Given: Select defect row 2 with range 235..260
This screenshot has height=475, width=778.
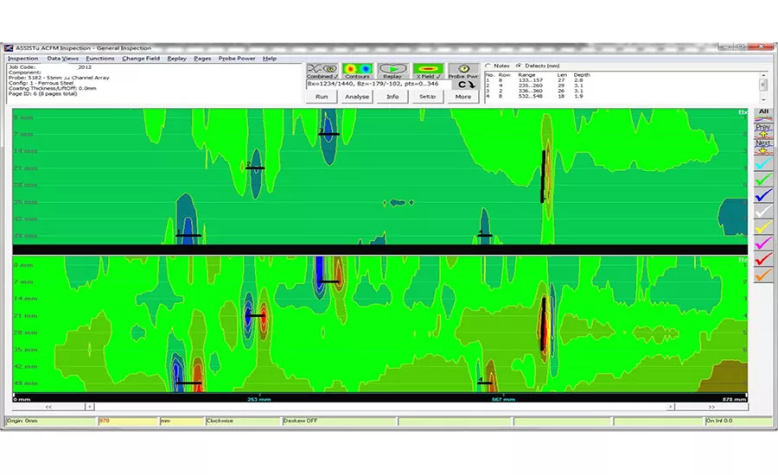Looking at the screenshot, I should (x=538, y=85).
